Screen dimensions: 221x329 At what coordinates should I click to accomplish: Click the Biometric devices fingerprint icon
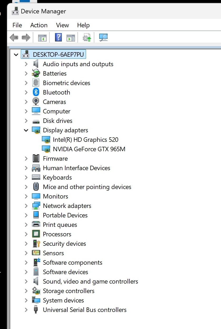pyautogui.click(x=36, y=83)
